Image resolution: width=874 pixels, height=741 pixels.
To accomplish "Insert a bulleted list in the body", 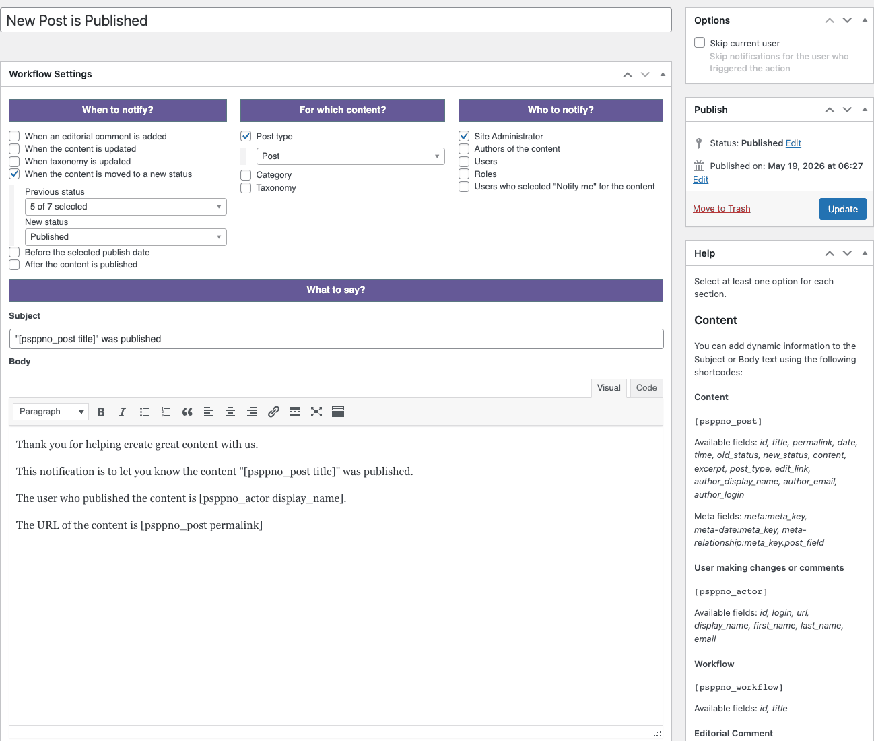I will 144,412.
